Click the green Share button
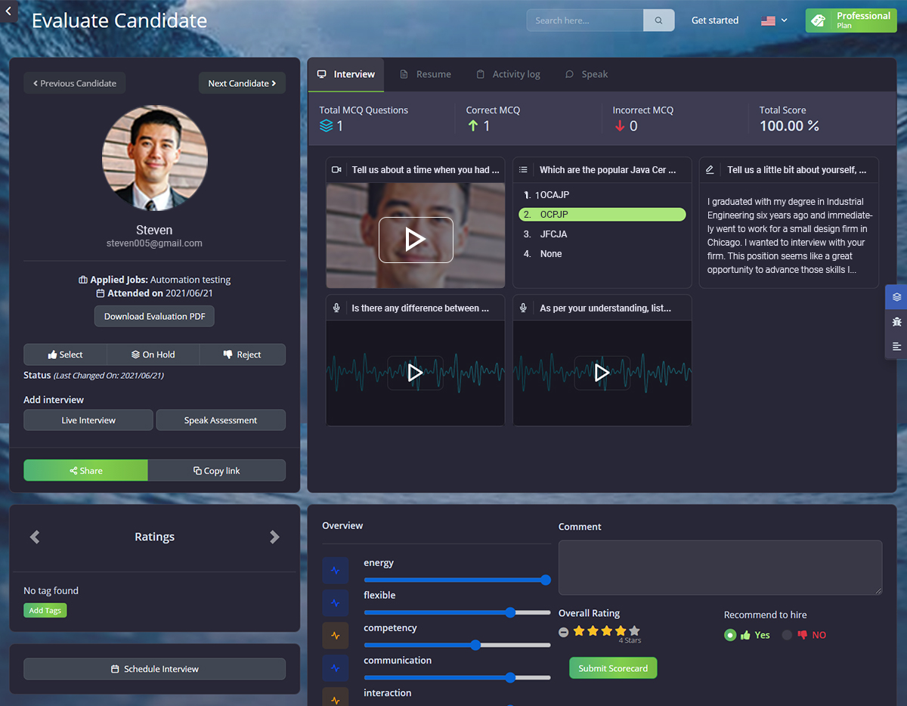Screen dimensions: 907x706 pos(86,470)
